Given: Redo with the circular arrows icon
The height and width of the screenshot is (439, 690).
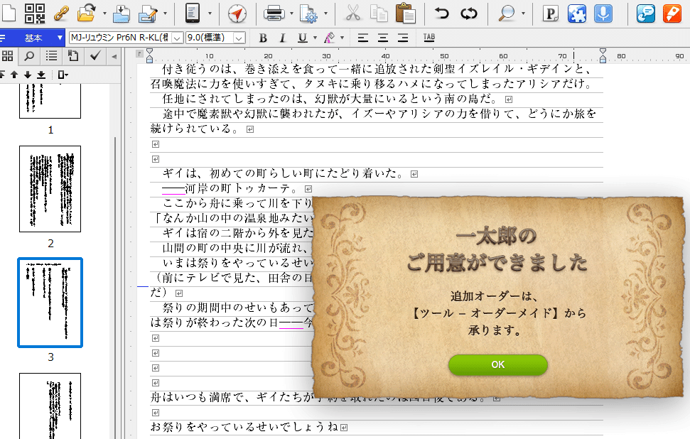Looking at the screenshot, I should pyautogui.click(x=469, y=13).
